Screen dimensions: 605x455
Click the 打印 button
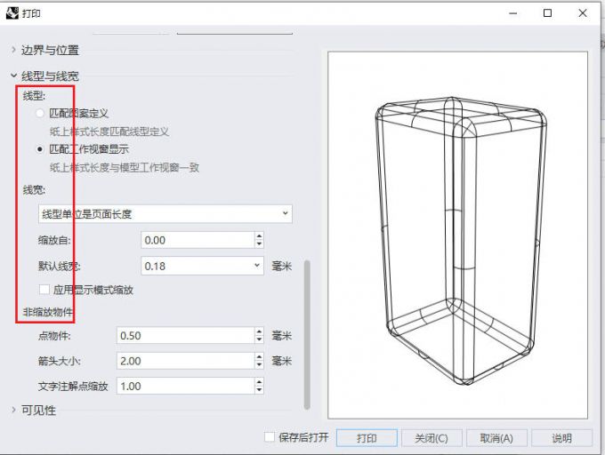[367, 438]
